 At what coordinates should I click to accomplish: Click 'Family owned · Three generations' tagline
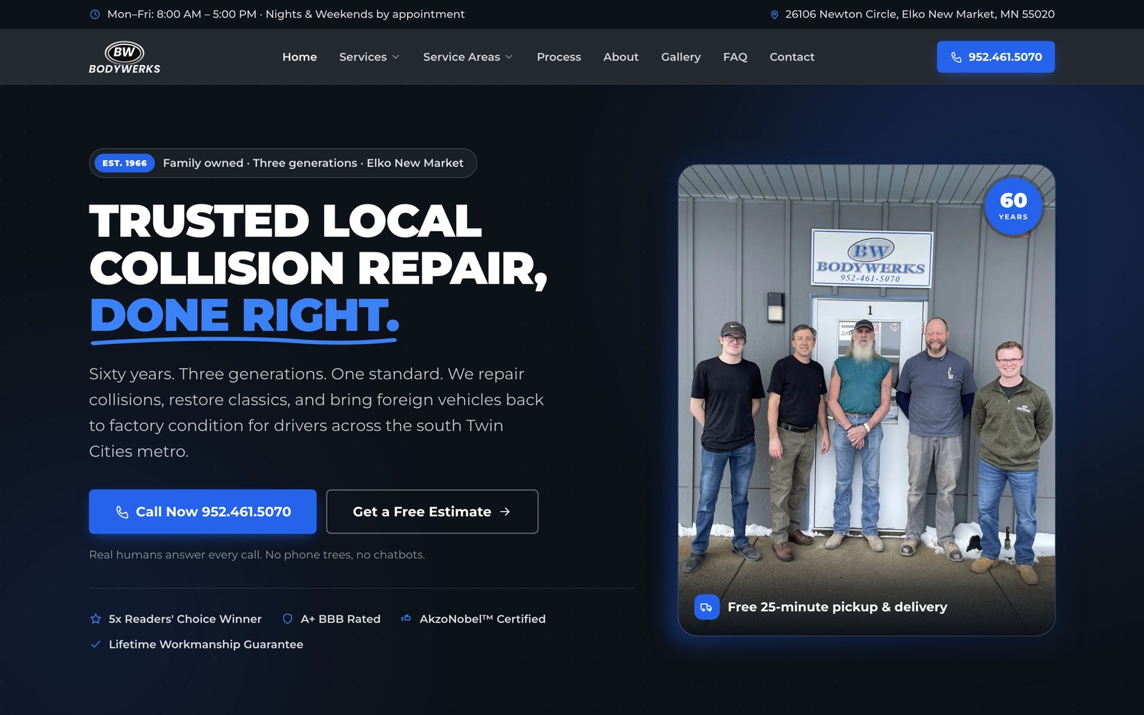tap(313, 163)
